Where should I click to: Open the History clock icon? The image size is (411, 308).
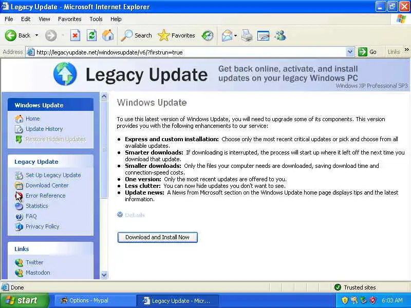tap(208, 35)
